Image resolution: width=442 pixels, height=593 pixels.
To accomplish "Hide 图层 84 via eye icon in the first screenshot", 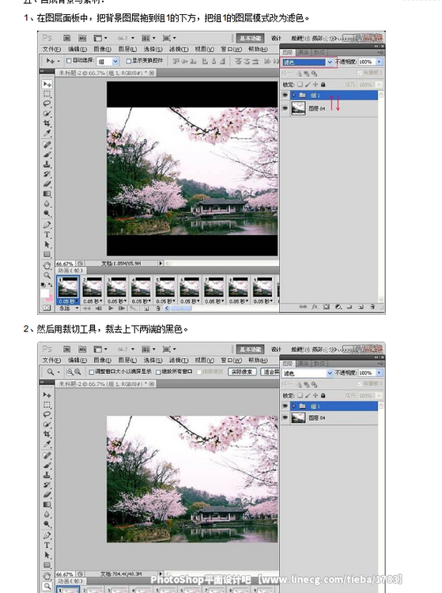I will coord(285,108).
